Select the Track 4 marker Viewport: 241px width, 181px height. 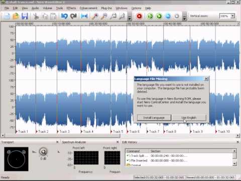(x=87, y=132)
